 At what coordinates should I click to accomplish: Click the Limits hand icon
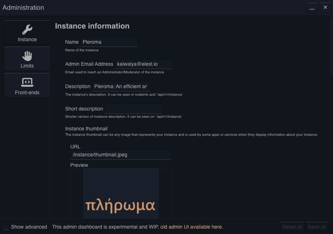click(27, 56)
